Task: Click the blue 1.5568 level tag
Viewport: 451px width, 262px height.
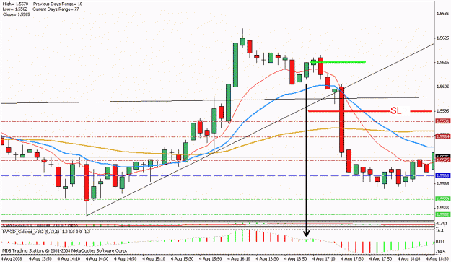Action: pos(442,175)
